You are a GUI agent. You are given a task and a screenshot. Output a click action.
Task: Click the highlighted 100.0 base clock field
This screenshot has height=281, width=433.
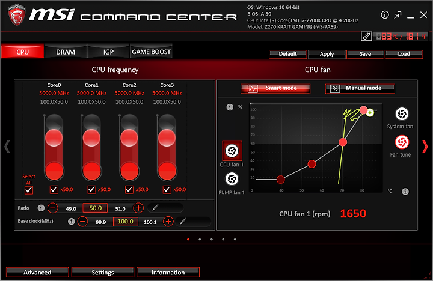tap(125, 222)
